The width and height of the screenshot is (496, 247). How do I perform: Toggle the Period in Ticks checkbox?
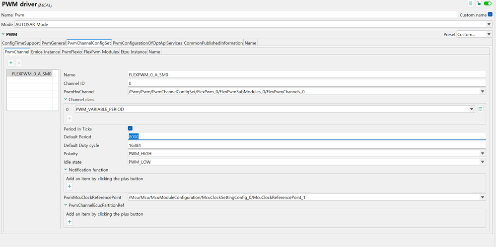click(x=131, y=129)
